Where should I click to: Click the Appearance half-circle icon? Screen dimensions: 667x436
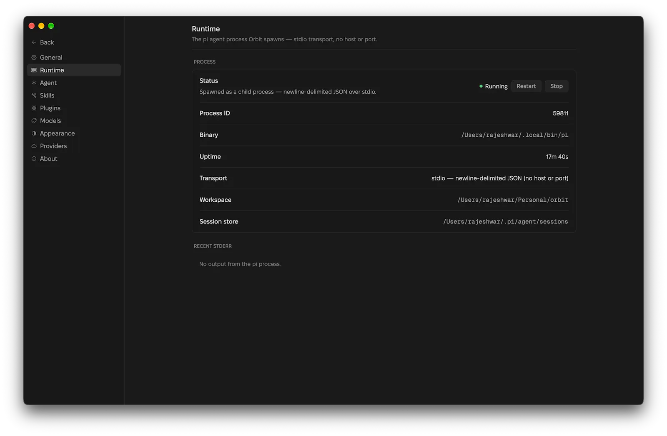[x=34, y=133]
